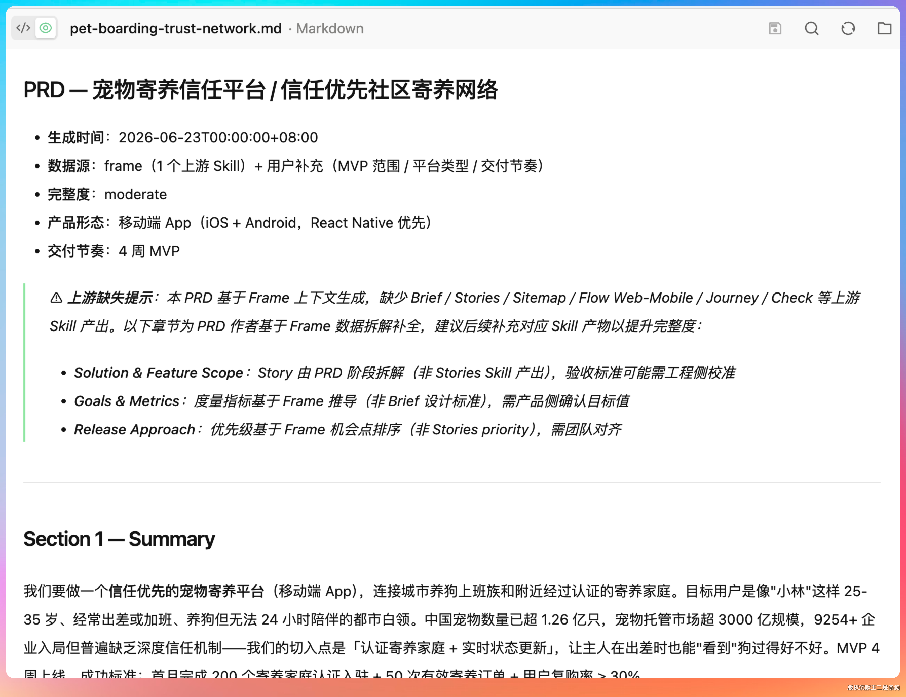
Task: Switch to source code view
Action: (23, 28)
